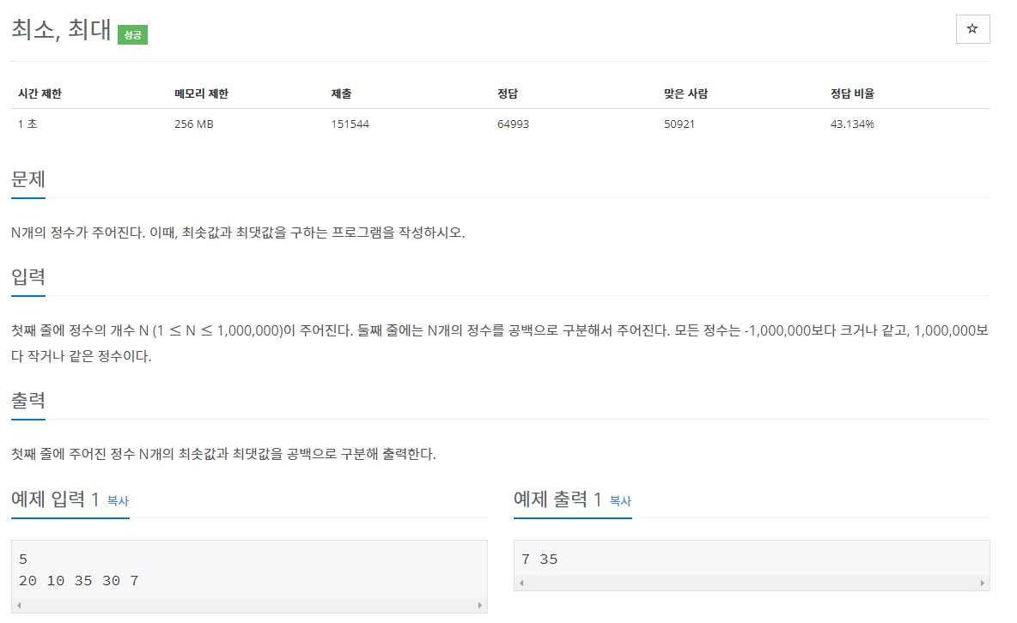Click right scroll arrow of example output box
1017x623 pixels.
(982, 584)
